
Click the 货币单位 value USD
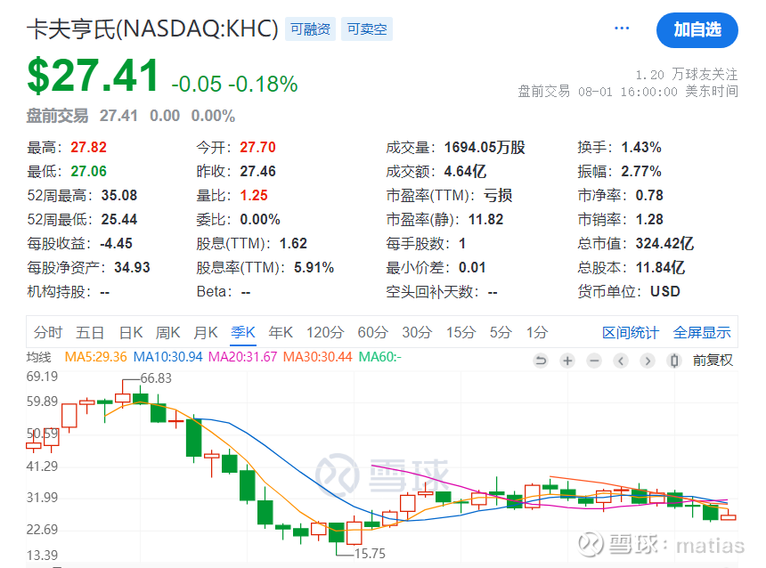point(665,292)
